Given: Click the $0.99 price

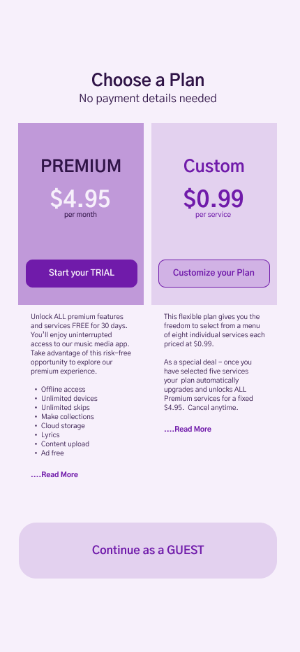Looking at the screenshot, I should [213, 199].
